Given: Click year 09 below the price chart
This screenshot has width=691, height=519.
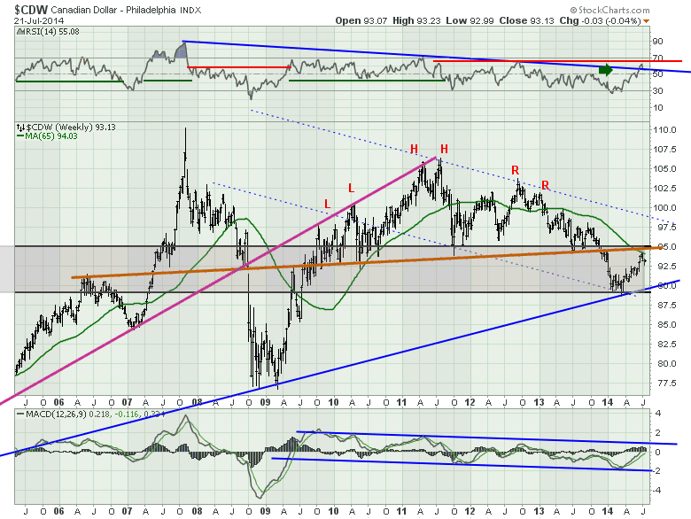Looking at the screenshot, I should click(265, 402).
